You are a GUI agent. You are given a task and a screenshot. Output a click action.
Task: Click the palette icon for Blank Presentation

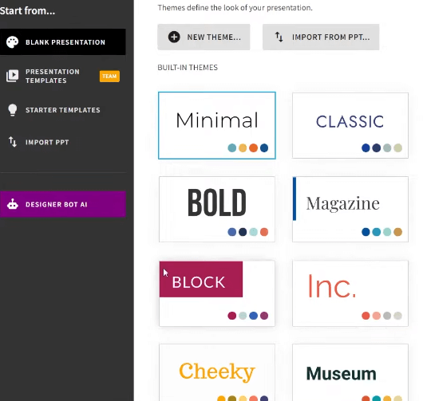click(13, 42)
